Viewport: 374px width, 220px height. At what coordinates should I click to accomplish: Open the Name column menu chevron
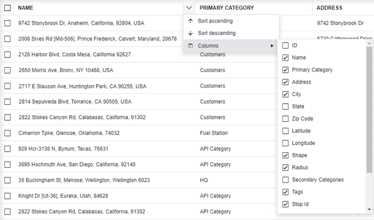point(189,8)
